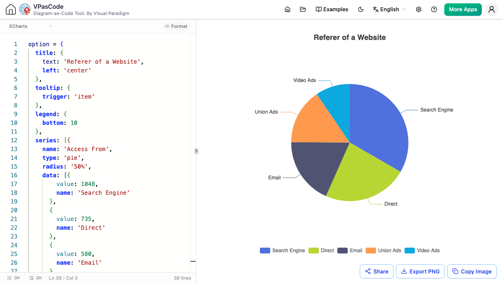Screen dimensions: 503x283
Task: Click the Format code button
Action: (x=176, y=26)
